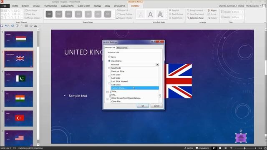Start Slide Show from status bar icon
267x150 pixels.
[x=231, y=148]
